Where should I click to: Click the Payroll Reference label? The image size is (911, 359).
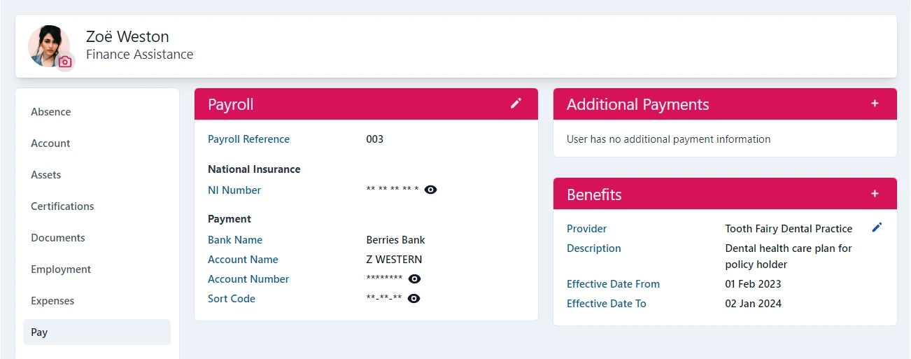(x=248, y=139)
